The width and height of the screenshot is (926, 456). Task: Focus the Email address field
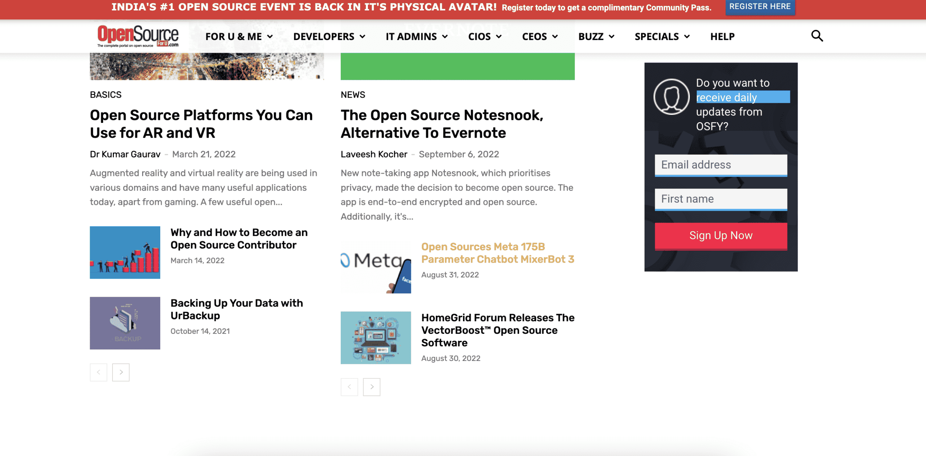pyautogui.click(x=721, y=165)
